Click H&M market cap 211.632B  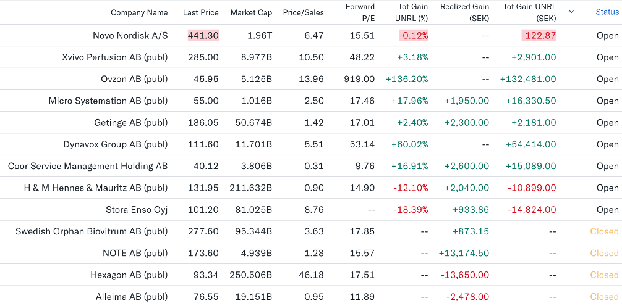(x=250, y=188)
